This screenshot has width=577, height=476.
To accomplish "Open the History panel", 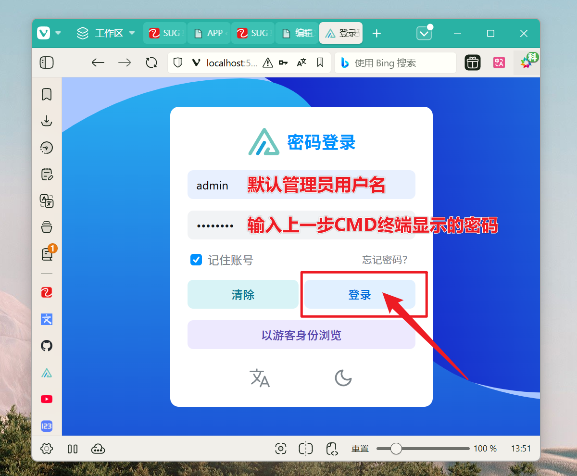I will click(46, 148).
